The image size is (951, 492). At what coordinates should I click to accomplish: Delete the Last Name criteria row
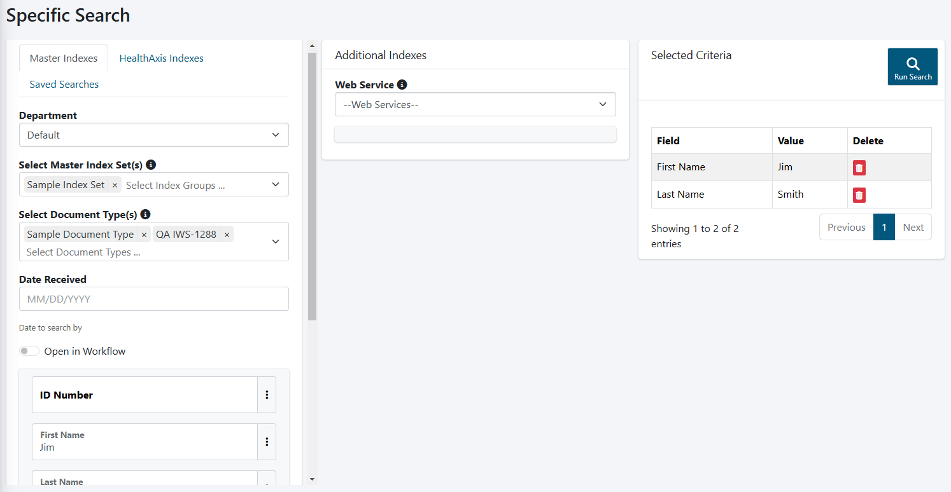859,195
